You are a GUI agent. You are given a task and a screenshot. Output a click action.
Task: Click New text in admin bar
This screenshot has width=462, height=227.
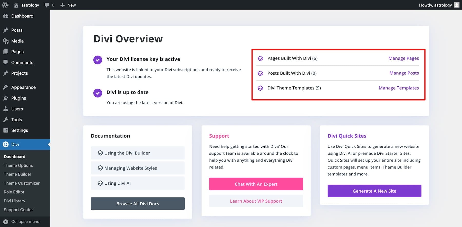pyautogui.click(x=71, y=5)
